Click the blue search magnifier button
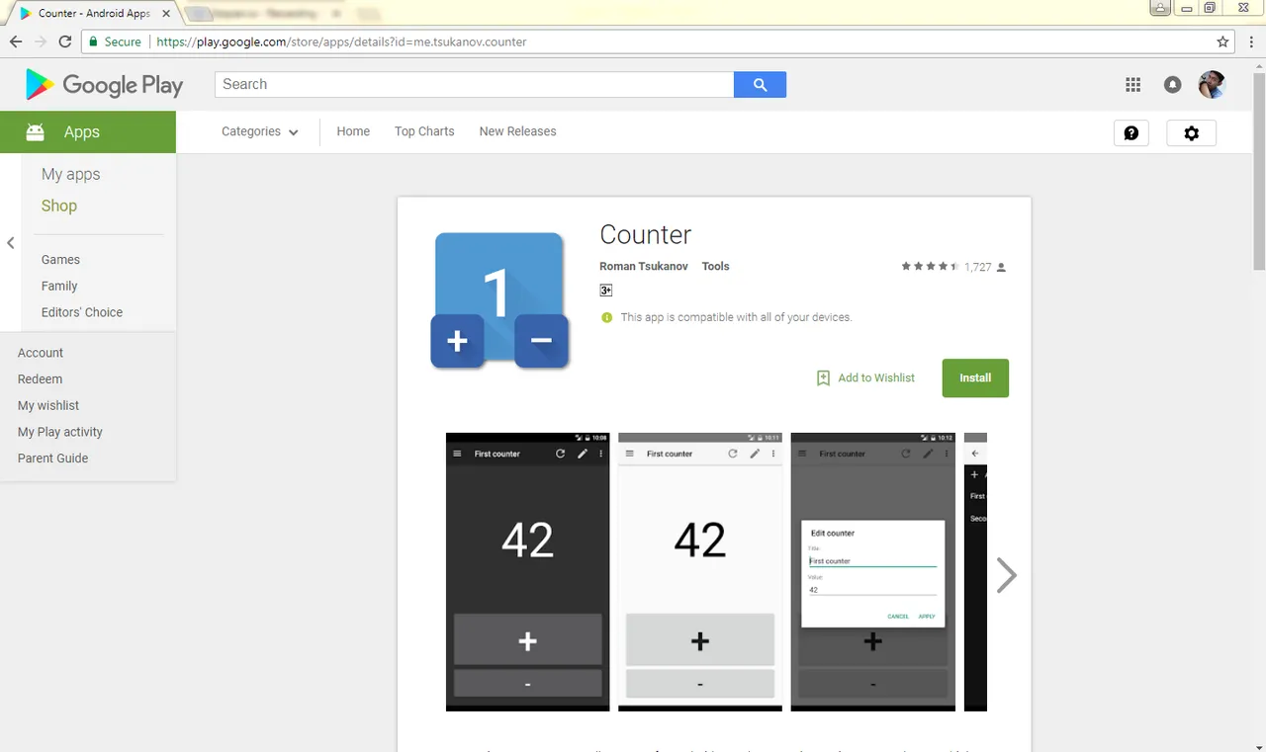Viewport: 1266px width, 752px height. pos(760,85)
